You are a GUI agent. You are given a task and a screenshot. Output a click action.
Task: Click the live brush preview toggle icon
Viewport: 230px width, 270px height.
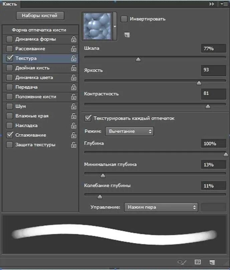182,262
